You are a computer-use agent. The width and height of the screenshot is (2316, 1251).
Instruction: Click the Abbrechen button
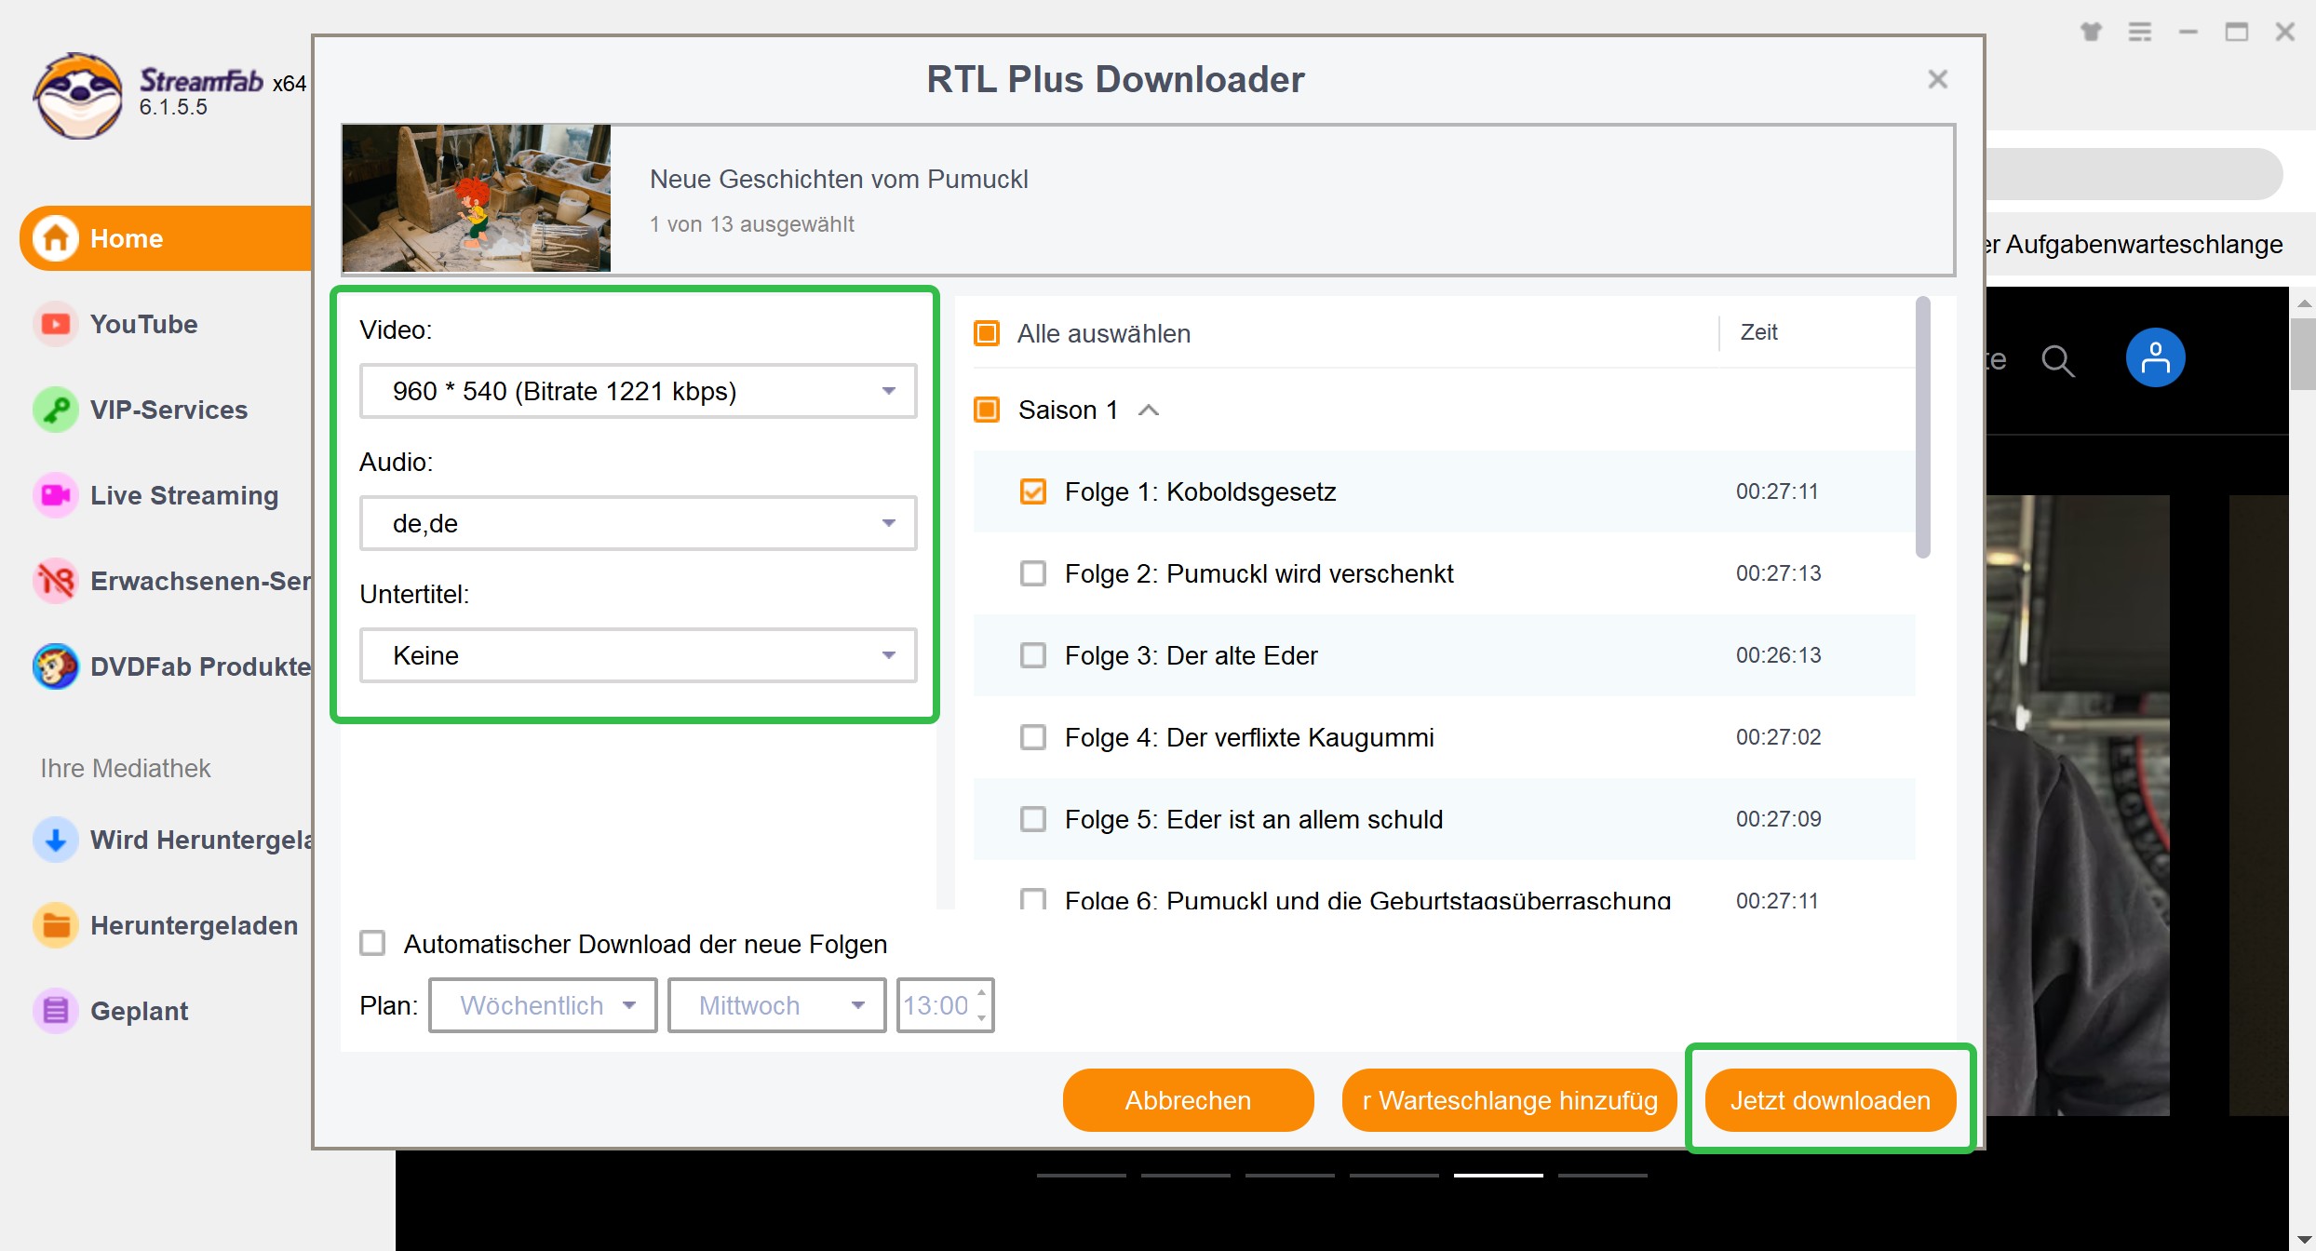(1188, 1100)
